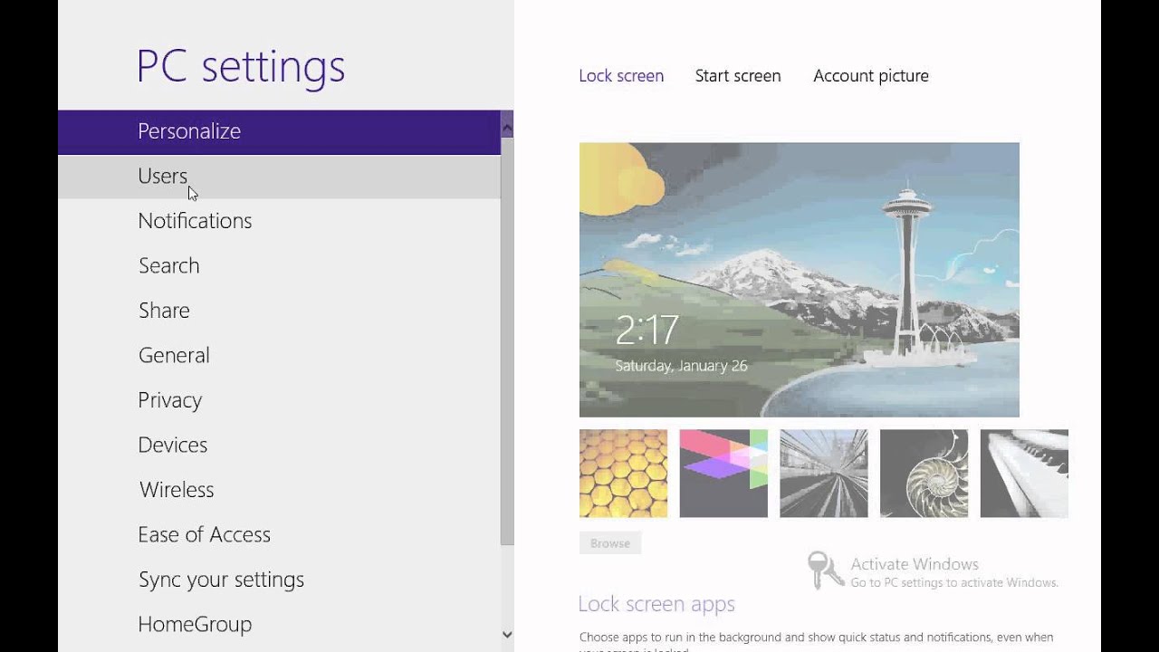This screenshot has height=652, width=1159.
Task: Select the nautilus shell thumbnail
Action: (924, 474)
